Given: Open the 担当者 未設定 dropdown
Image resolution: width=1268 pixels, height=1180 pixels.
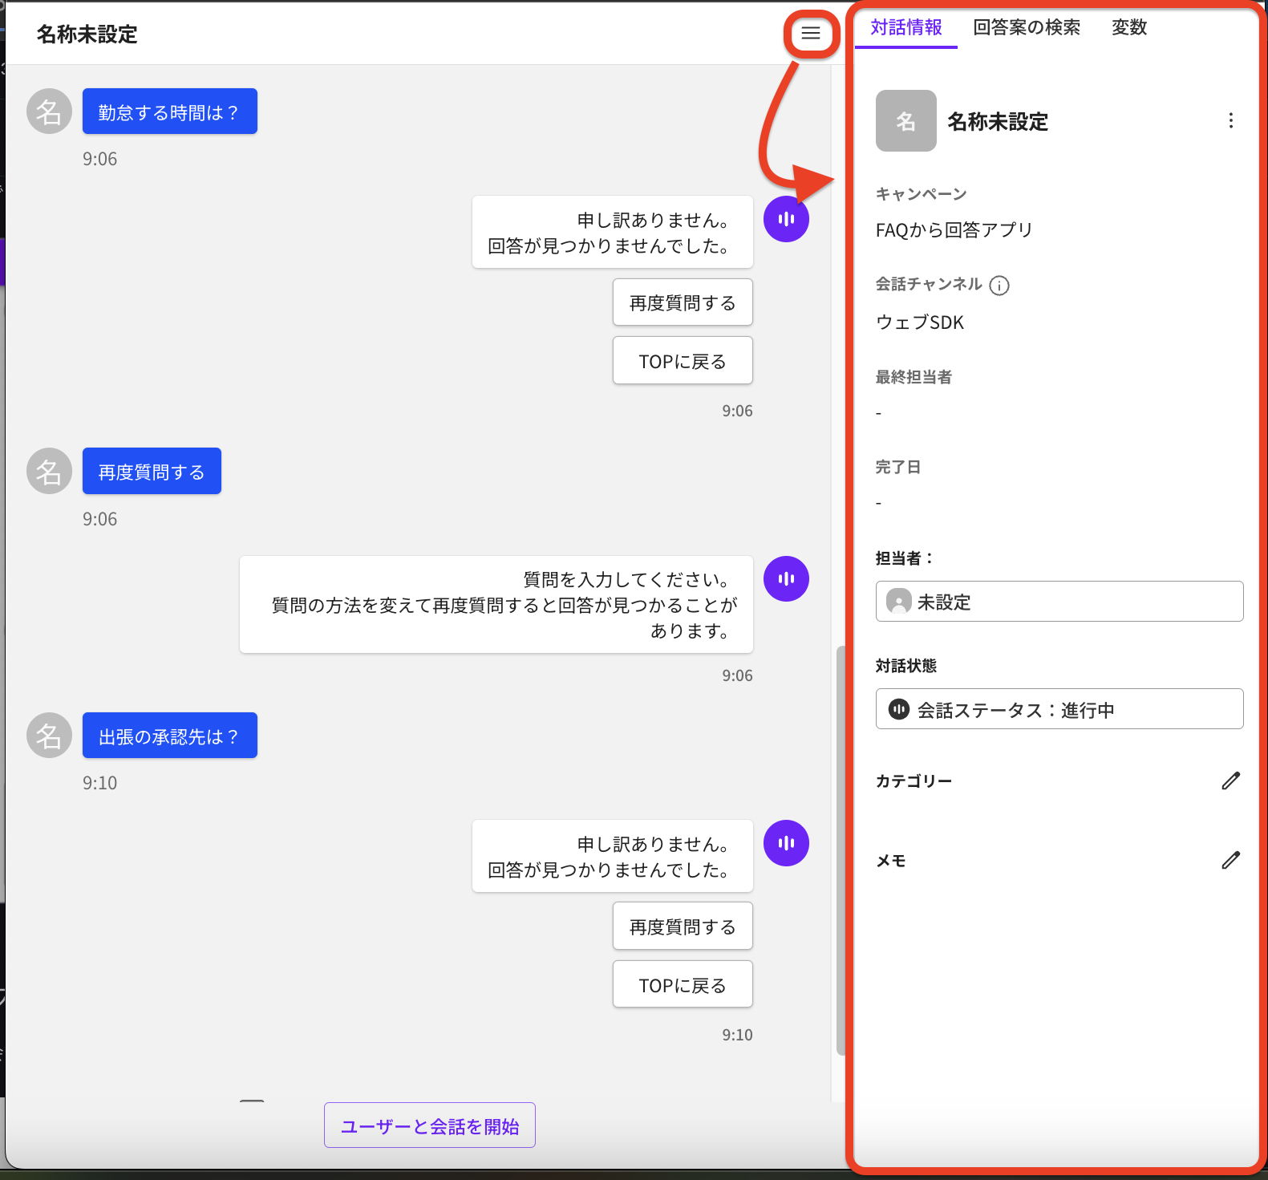Looking at the screenshot, I should [1059, 602].
